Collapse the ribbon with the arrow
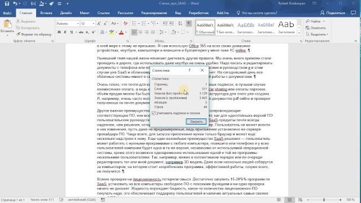Viewport: 361px width, 203px height. pos(356,41)
